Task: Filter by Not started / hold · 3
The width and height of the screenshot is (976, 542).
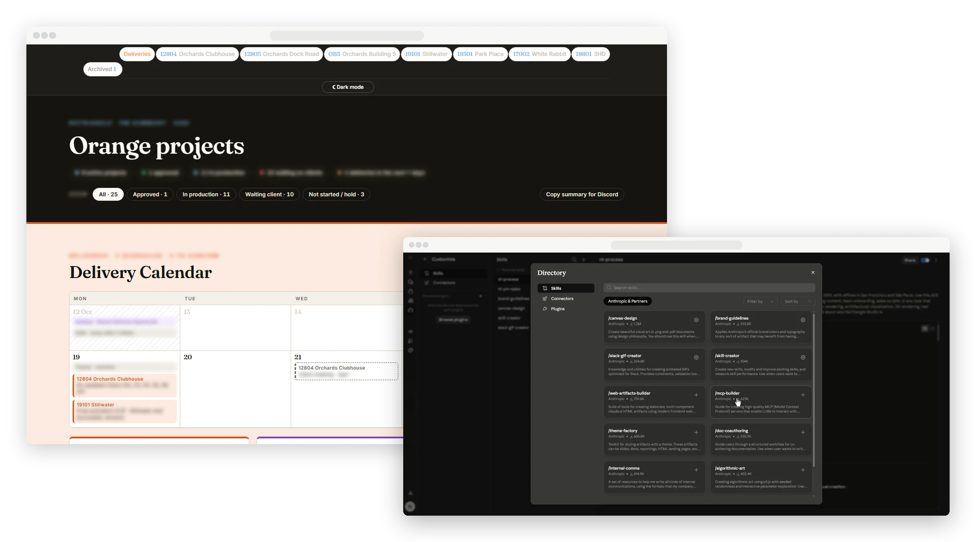Action: click(336, 195)
